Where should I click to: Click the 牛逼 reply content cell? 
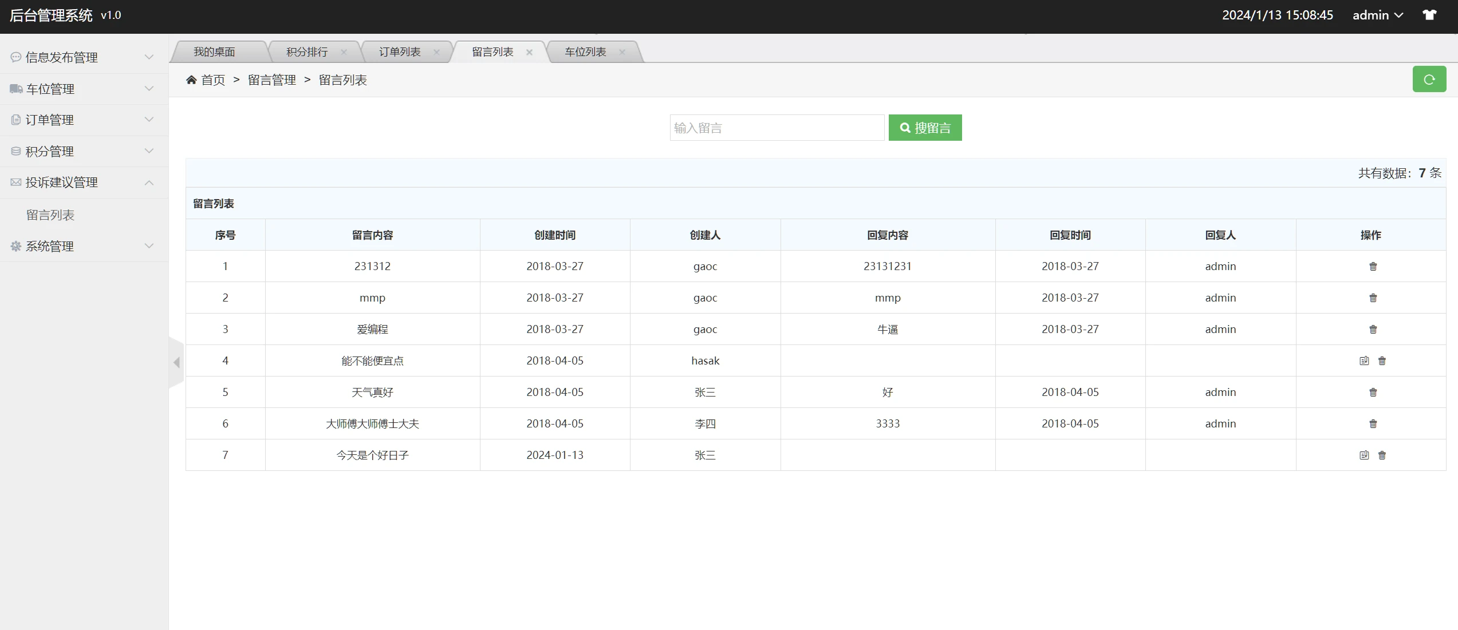[x=888, y=329]
